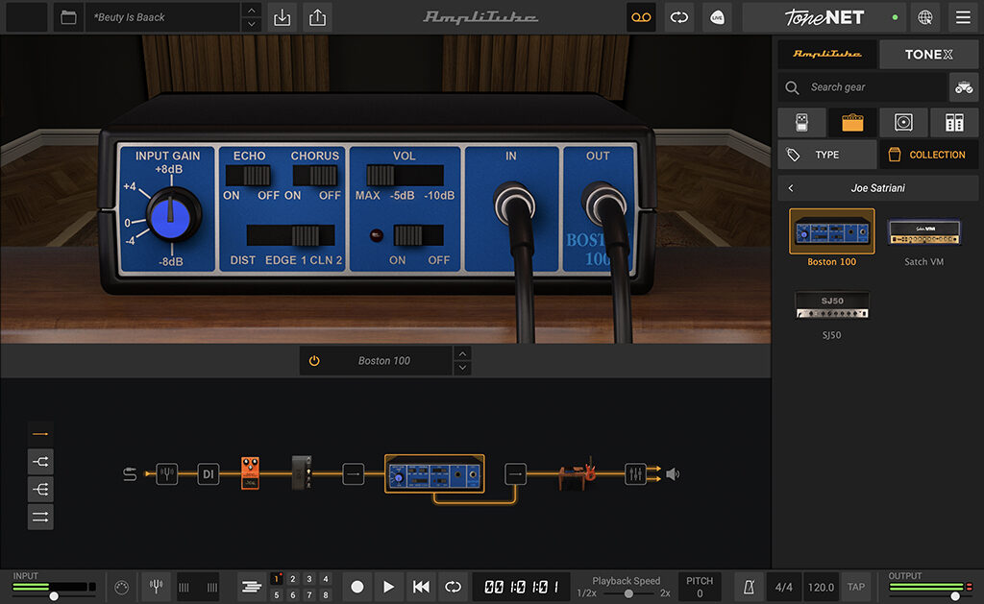
Task: Open the hamburger menu top right
Action: click(x=962, y=17)
